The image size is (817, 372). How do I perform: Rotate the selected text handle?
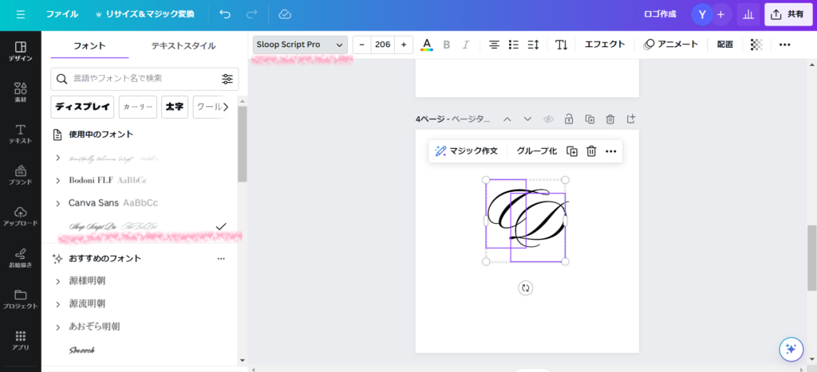tap(525, 288)
